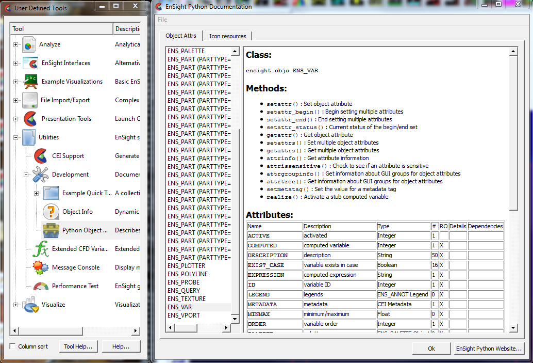Viewport: 533px width, 363px height.
Task: Click the EnSight Python Documentation window logo
Action: (x=159, y=7)
